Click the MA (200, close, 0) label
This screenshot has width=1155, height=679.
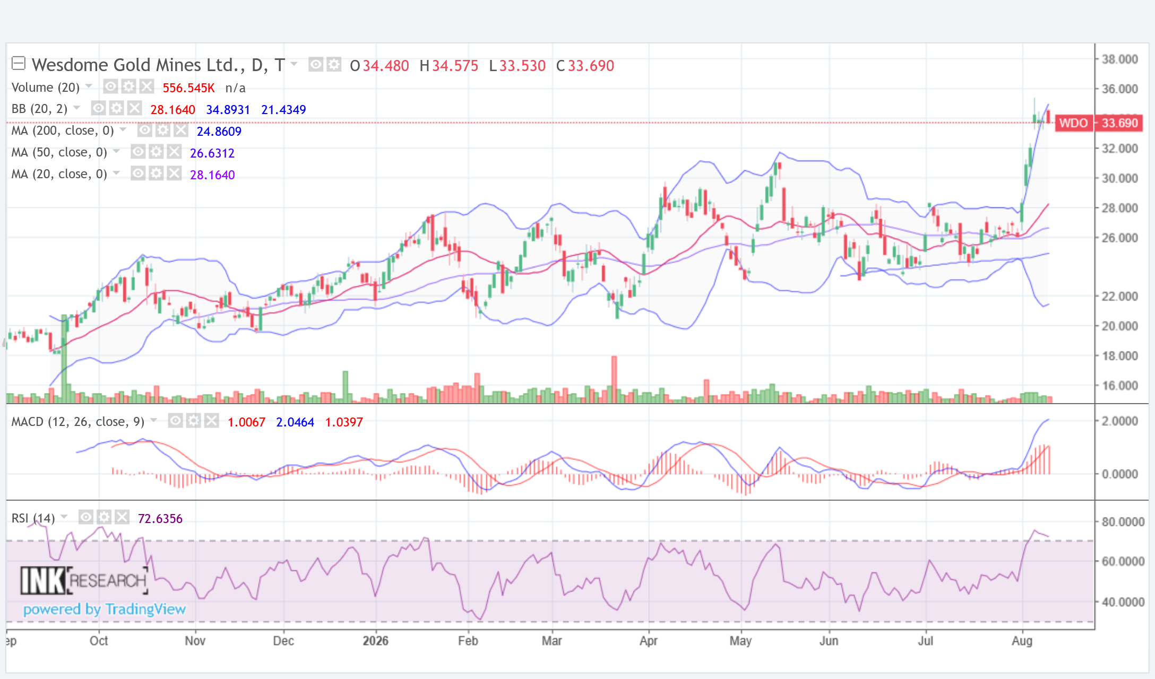(x=63, y=130)
